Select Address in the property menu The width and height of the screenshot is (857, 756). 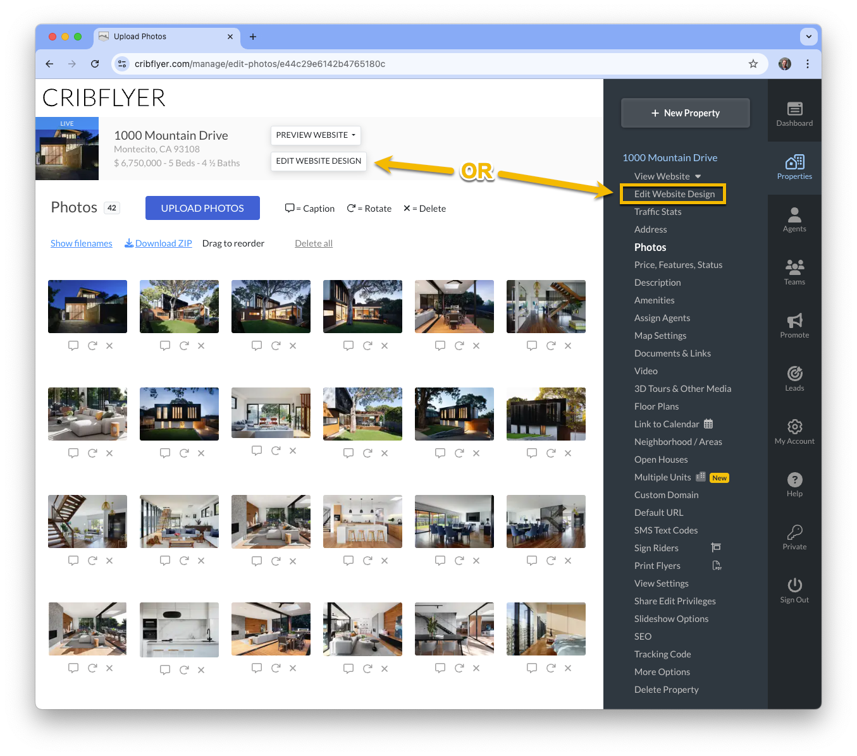click(650, 229)
